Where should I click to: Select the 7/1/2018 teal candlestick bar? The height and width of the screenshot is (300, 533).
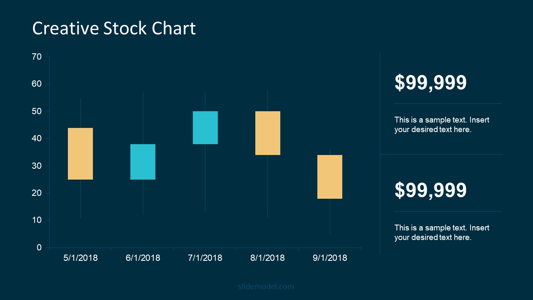coord(205,127)
